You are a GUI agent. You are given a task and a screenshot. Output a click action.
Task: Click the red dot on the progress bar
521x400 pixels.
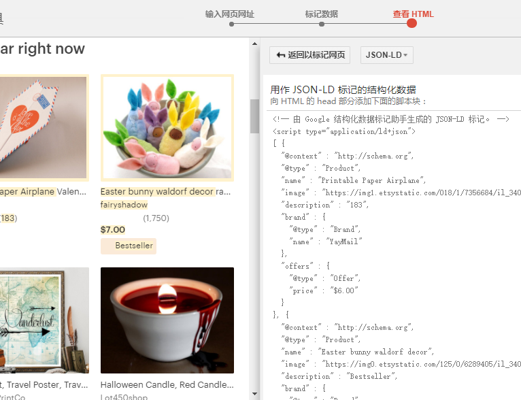411,24
